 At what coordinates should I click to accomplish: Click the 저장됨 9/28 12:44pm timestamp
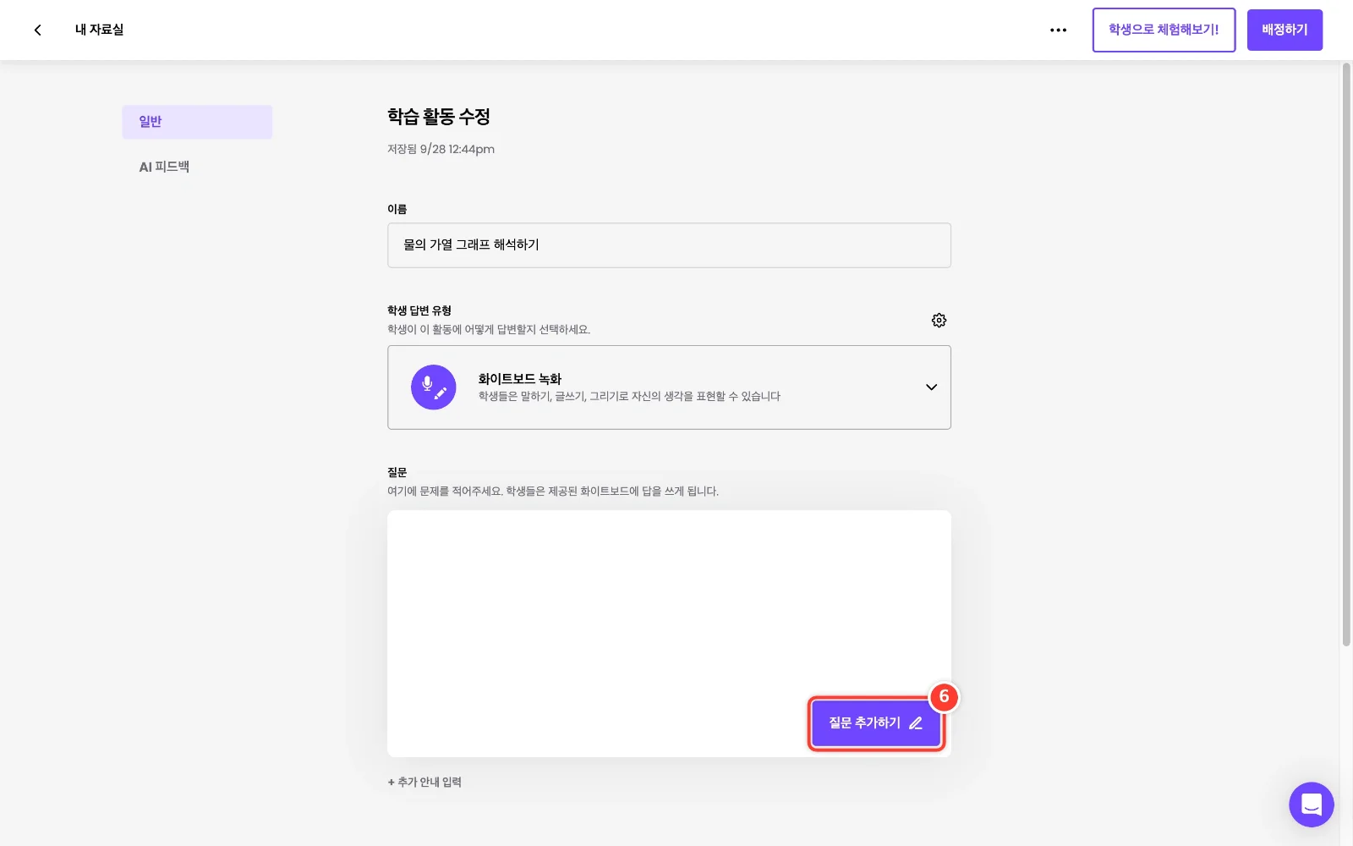pyautogui.click(x=441, y=149)
